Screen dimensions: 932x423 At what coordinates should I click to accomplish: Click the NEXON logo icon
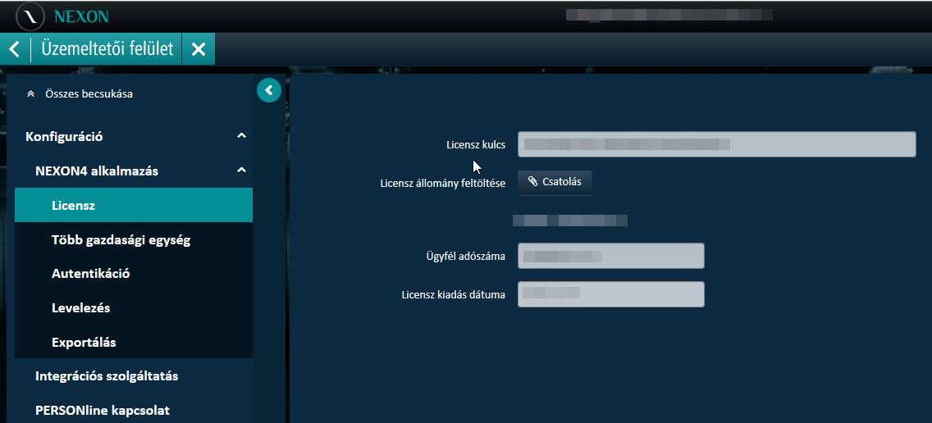[30, 16]
